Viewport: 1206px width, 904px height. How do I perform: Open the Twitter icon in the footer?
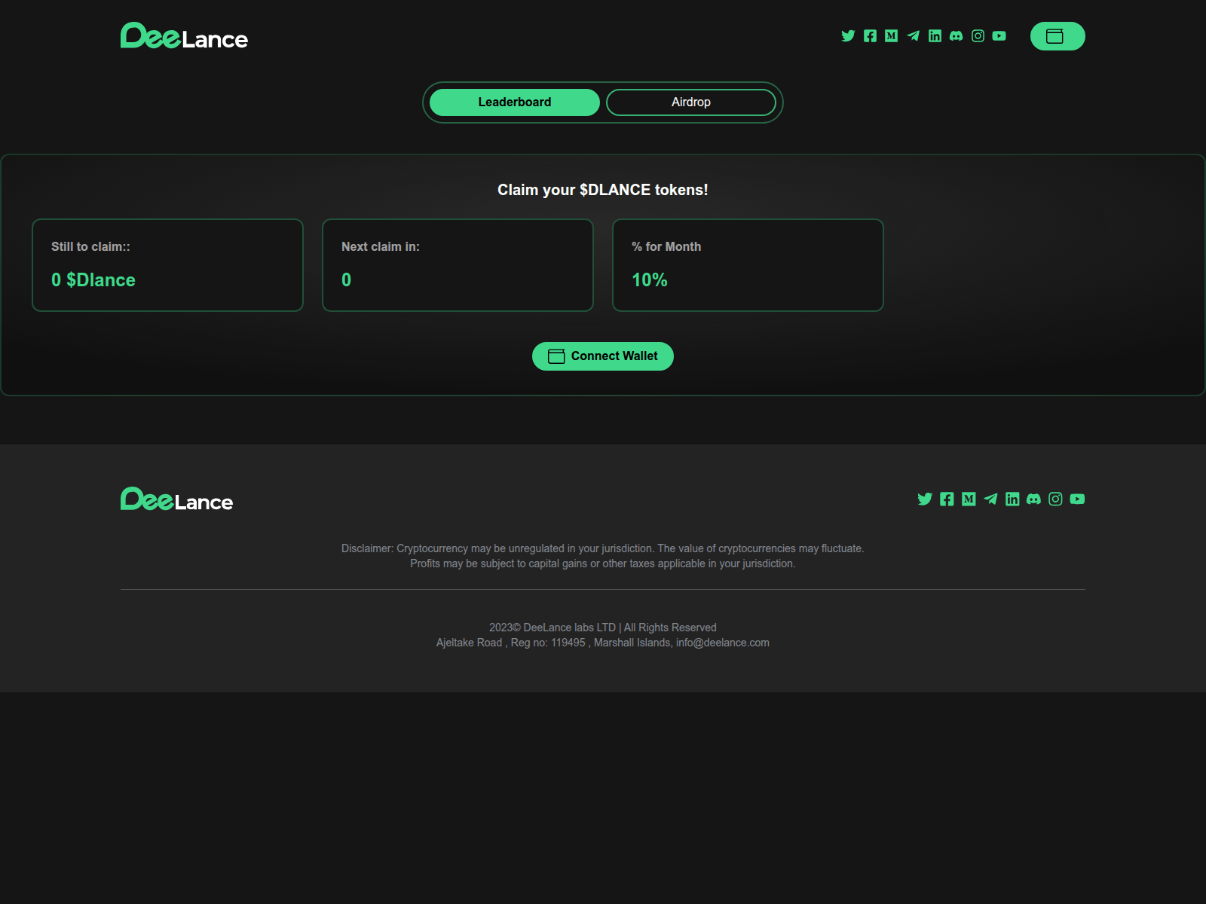[x=925, y=499]
